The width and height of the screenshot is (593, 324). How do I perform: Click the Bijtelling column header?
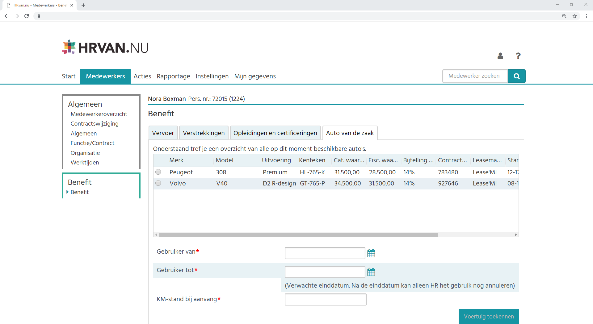418,160
